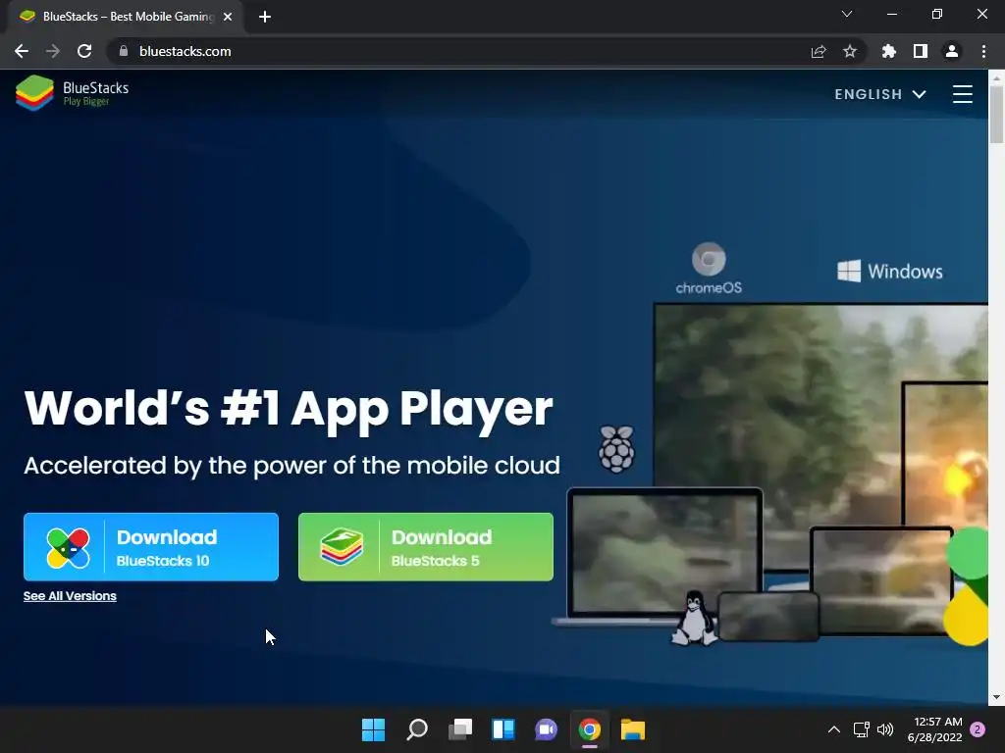
Task: Reload the current page
Action: [x=84, y=51]
